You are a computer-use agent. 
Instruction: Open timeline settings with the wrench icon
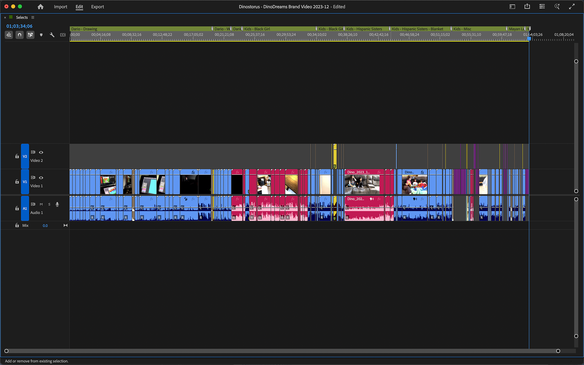(x=52, y=35)
